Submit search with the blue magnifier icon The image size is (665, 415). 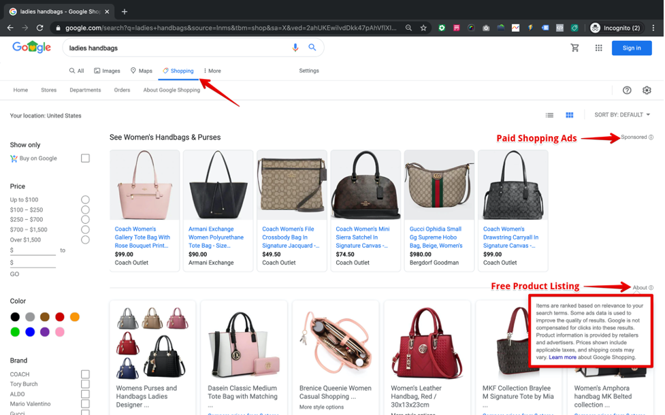(312, 48)
